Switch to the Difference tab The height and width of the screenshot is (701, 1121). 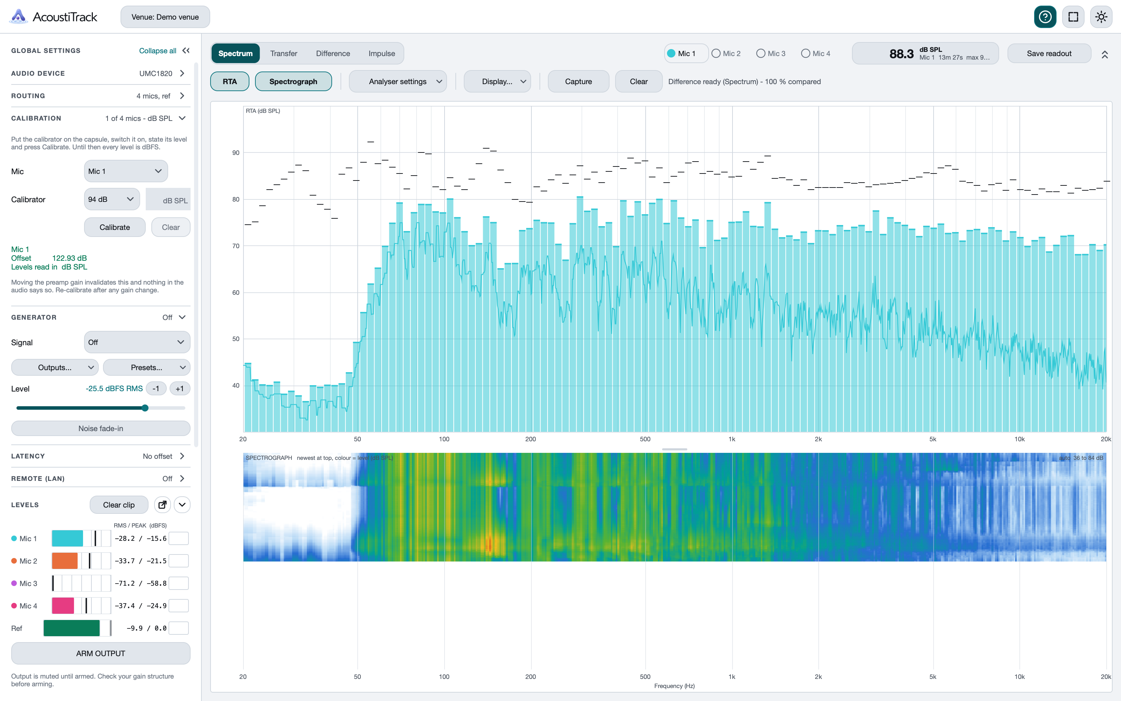(333, 53)
